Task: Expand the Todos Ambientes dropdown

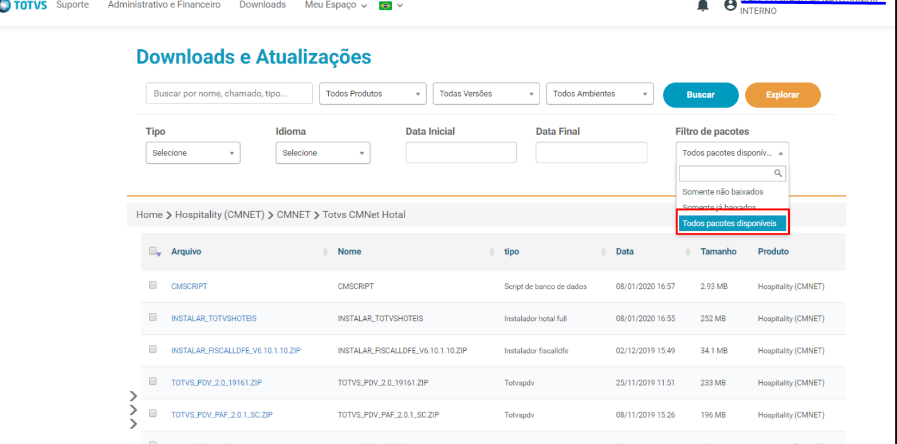Action: click(600, 94)
